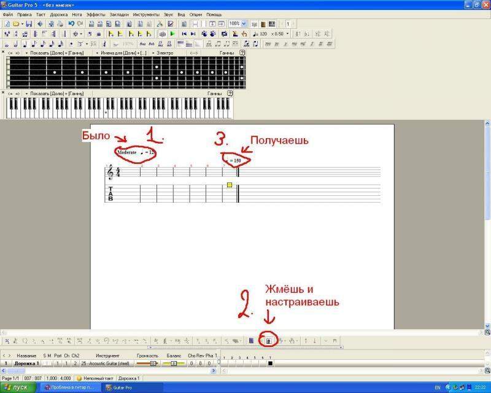Open the '25 - Acoustic Guitar (steel)' instrument selector
The width and height of the screenshot is (491, 393).
(105, 364)
